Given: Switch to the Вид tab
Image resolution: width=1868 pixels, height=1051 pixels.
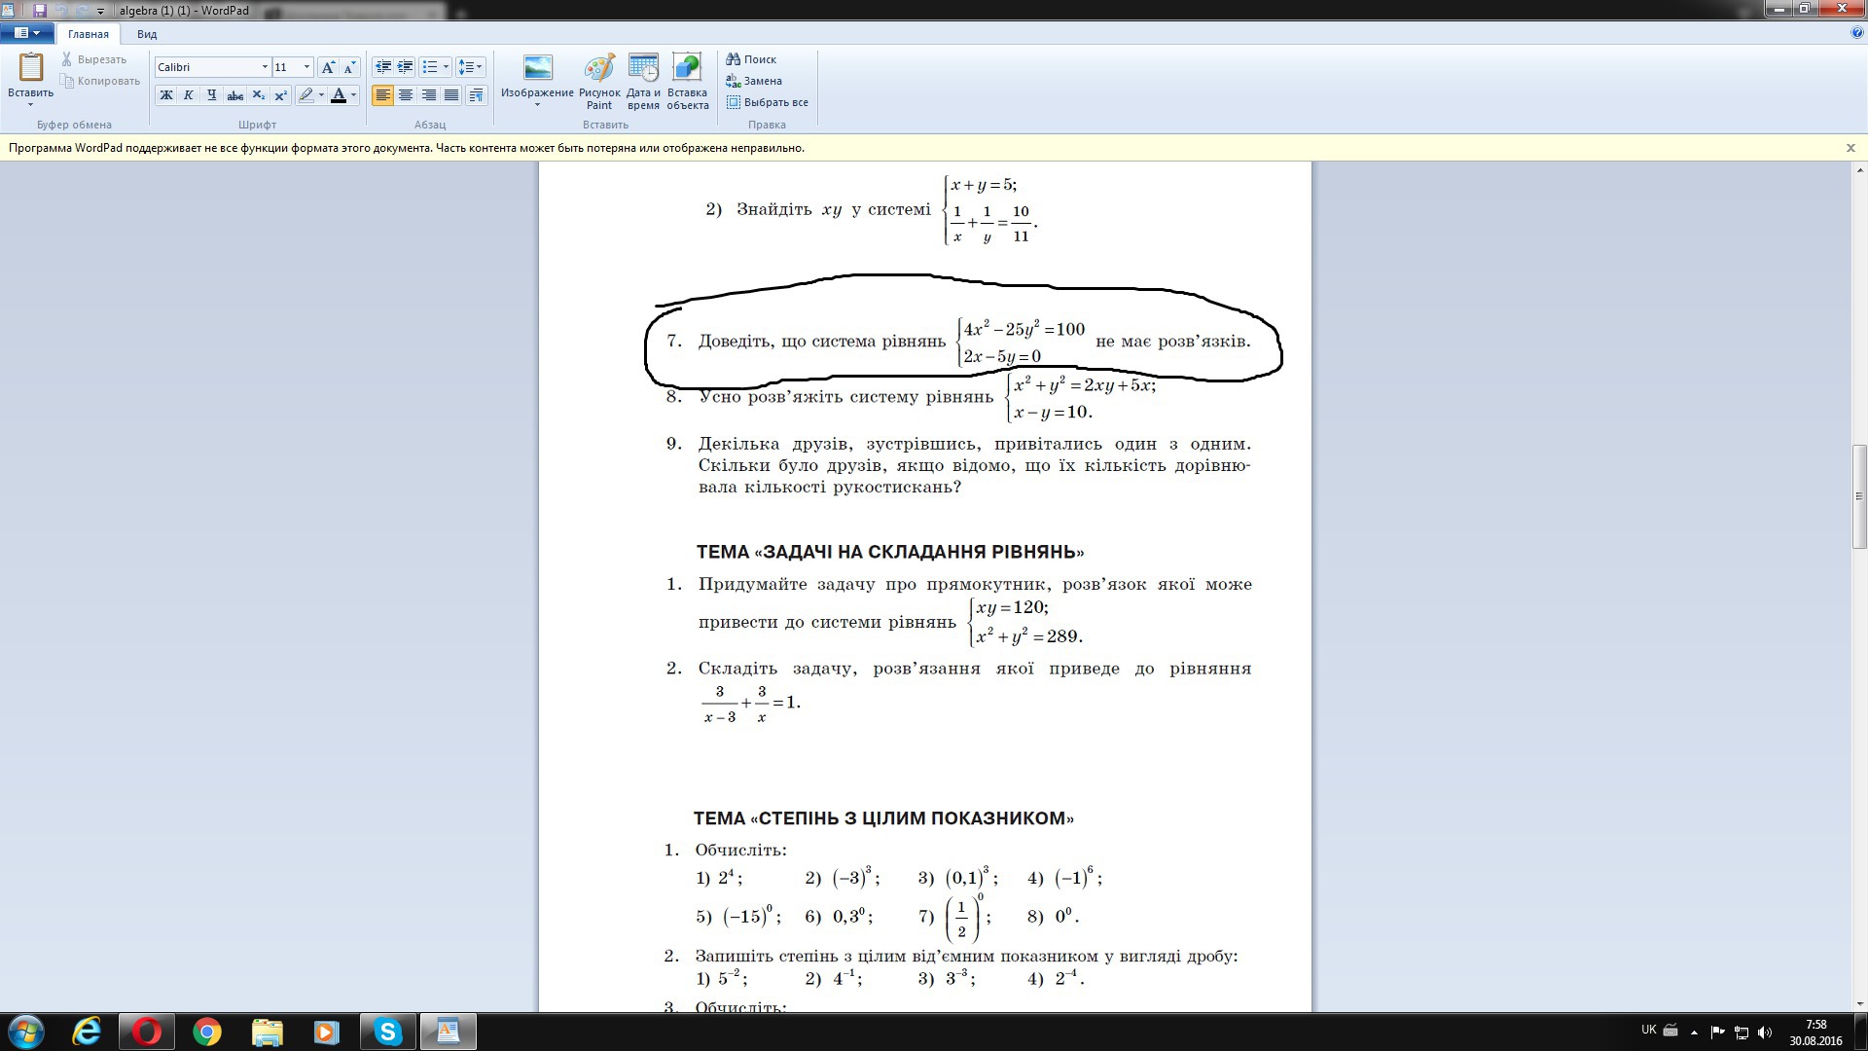Looking at the screenshot, I should click(x=147, y=34).
